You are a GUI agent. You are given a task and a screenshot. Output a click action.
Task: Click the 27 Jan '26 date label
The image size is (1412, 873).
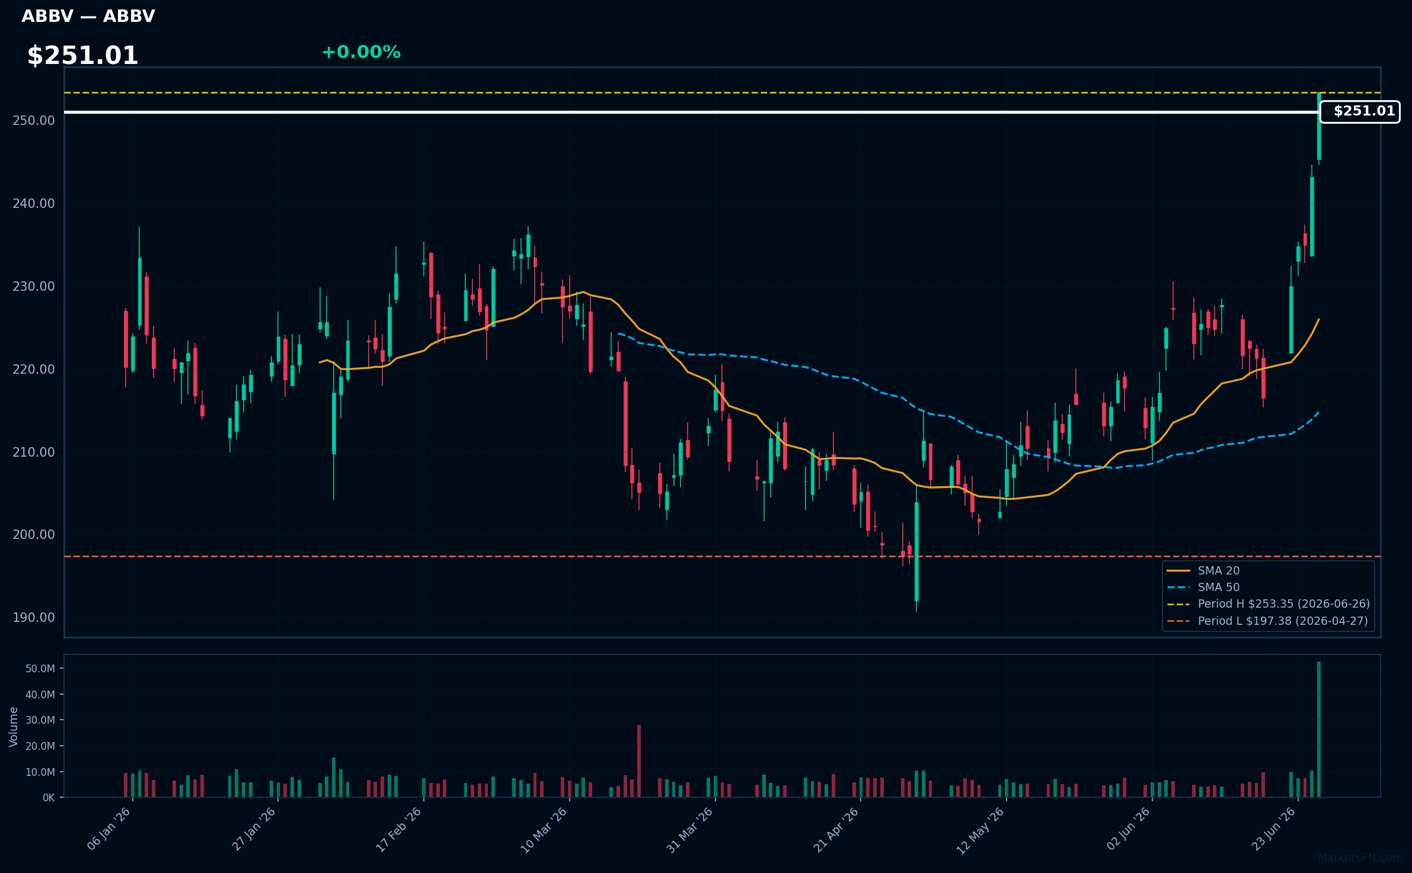pos(254,829)
